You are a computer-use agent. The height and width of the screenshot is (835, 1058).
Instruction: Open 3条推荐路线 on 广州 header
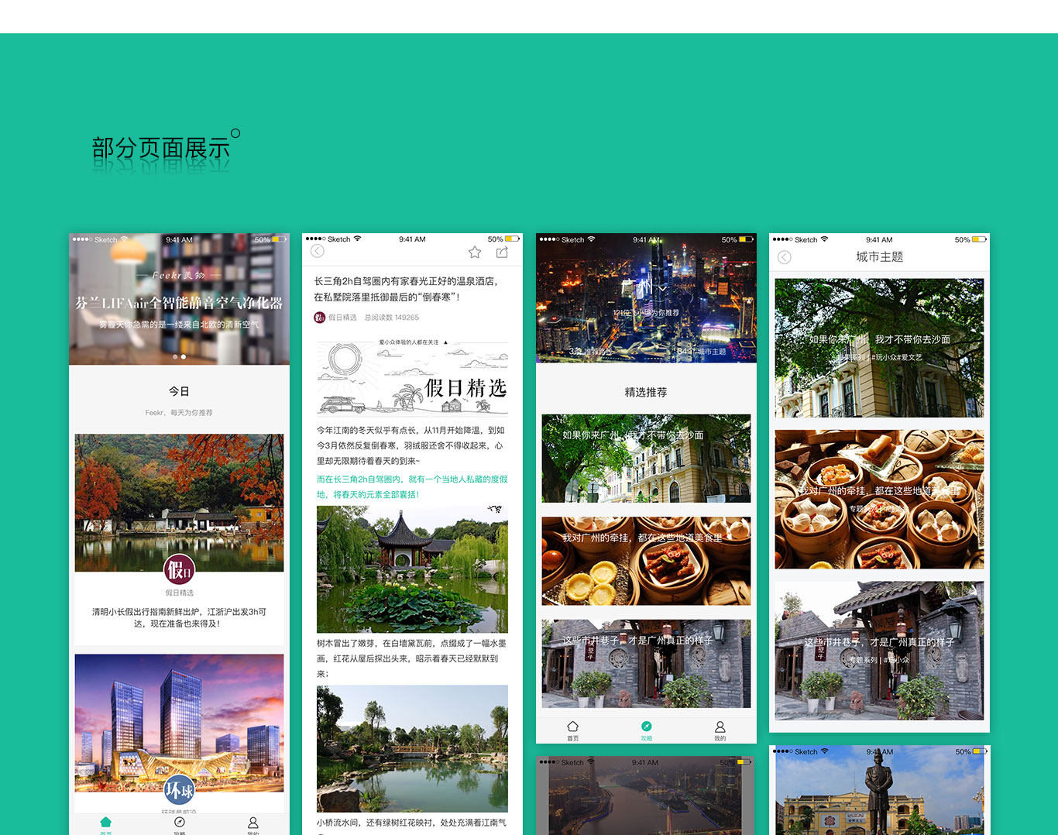tap(590, 352)
